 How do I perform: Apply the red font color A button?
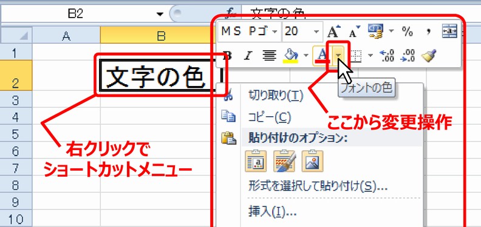point(321,56)
